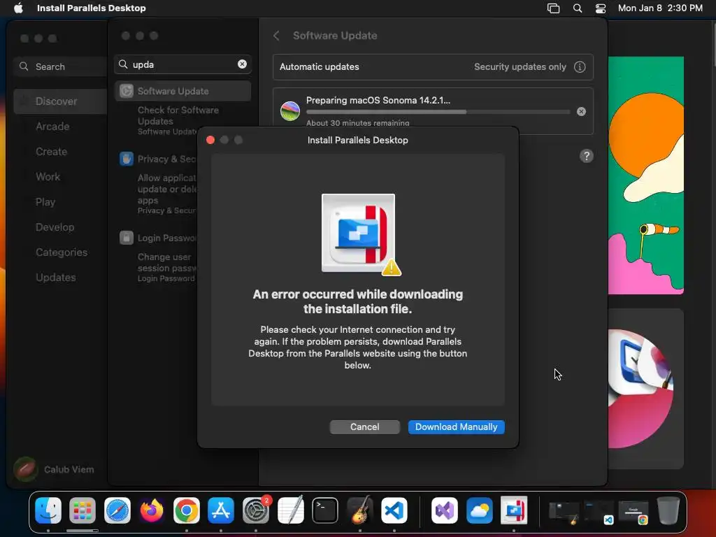
Task: Open Automatic updates info button
Action: 580,66
